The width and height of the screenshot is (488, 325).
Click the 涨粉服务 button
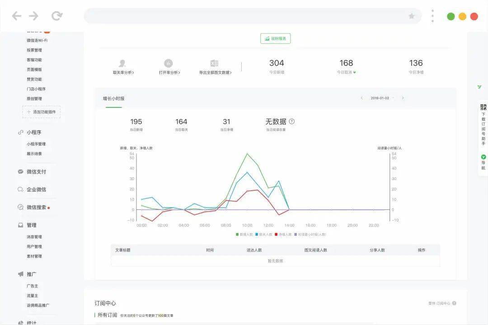[276, 38]
